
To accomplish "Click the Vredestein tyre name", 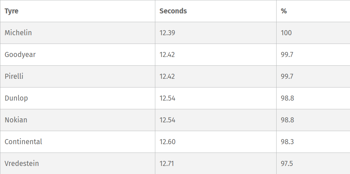I will pyautogui.click(x=22, y=164).
